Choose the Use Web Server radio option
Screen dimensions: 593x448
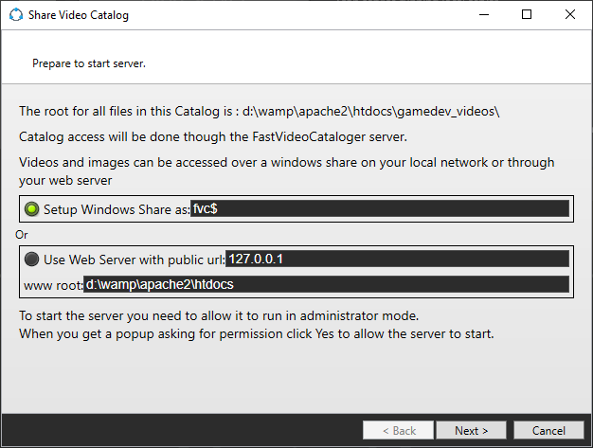pos(32,260)
